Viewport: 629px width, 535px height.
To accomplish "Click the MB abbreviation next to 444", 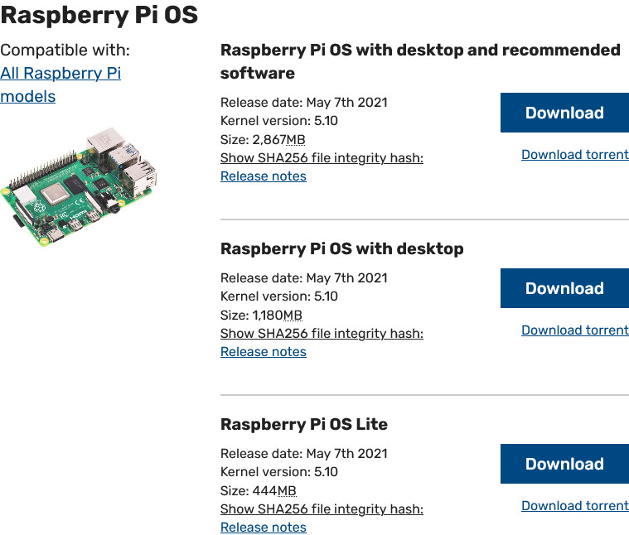I will click(286, 491).
